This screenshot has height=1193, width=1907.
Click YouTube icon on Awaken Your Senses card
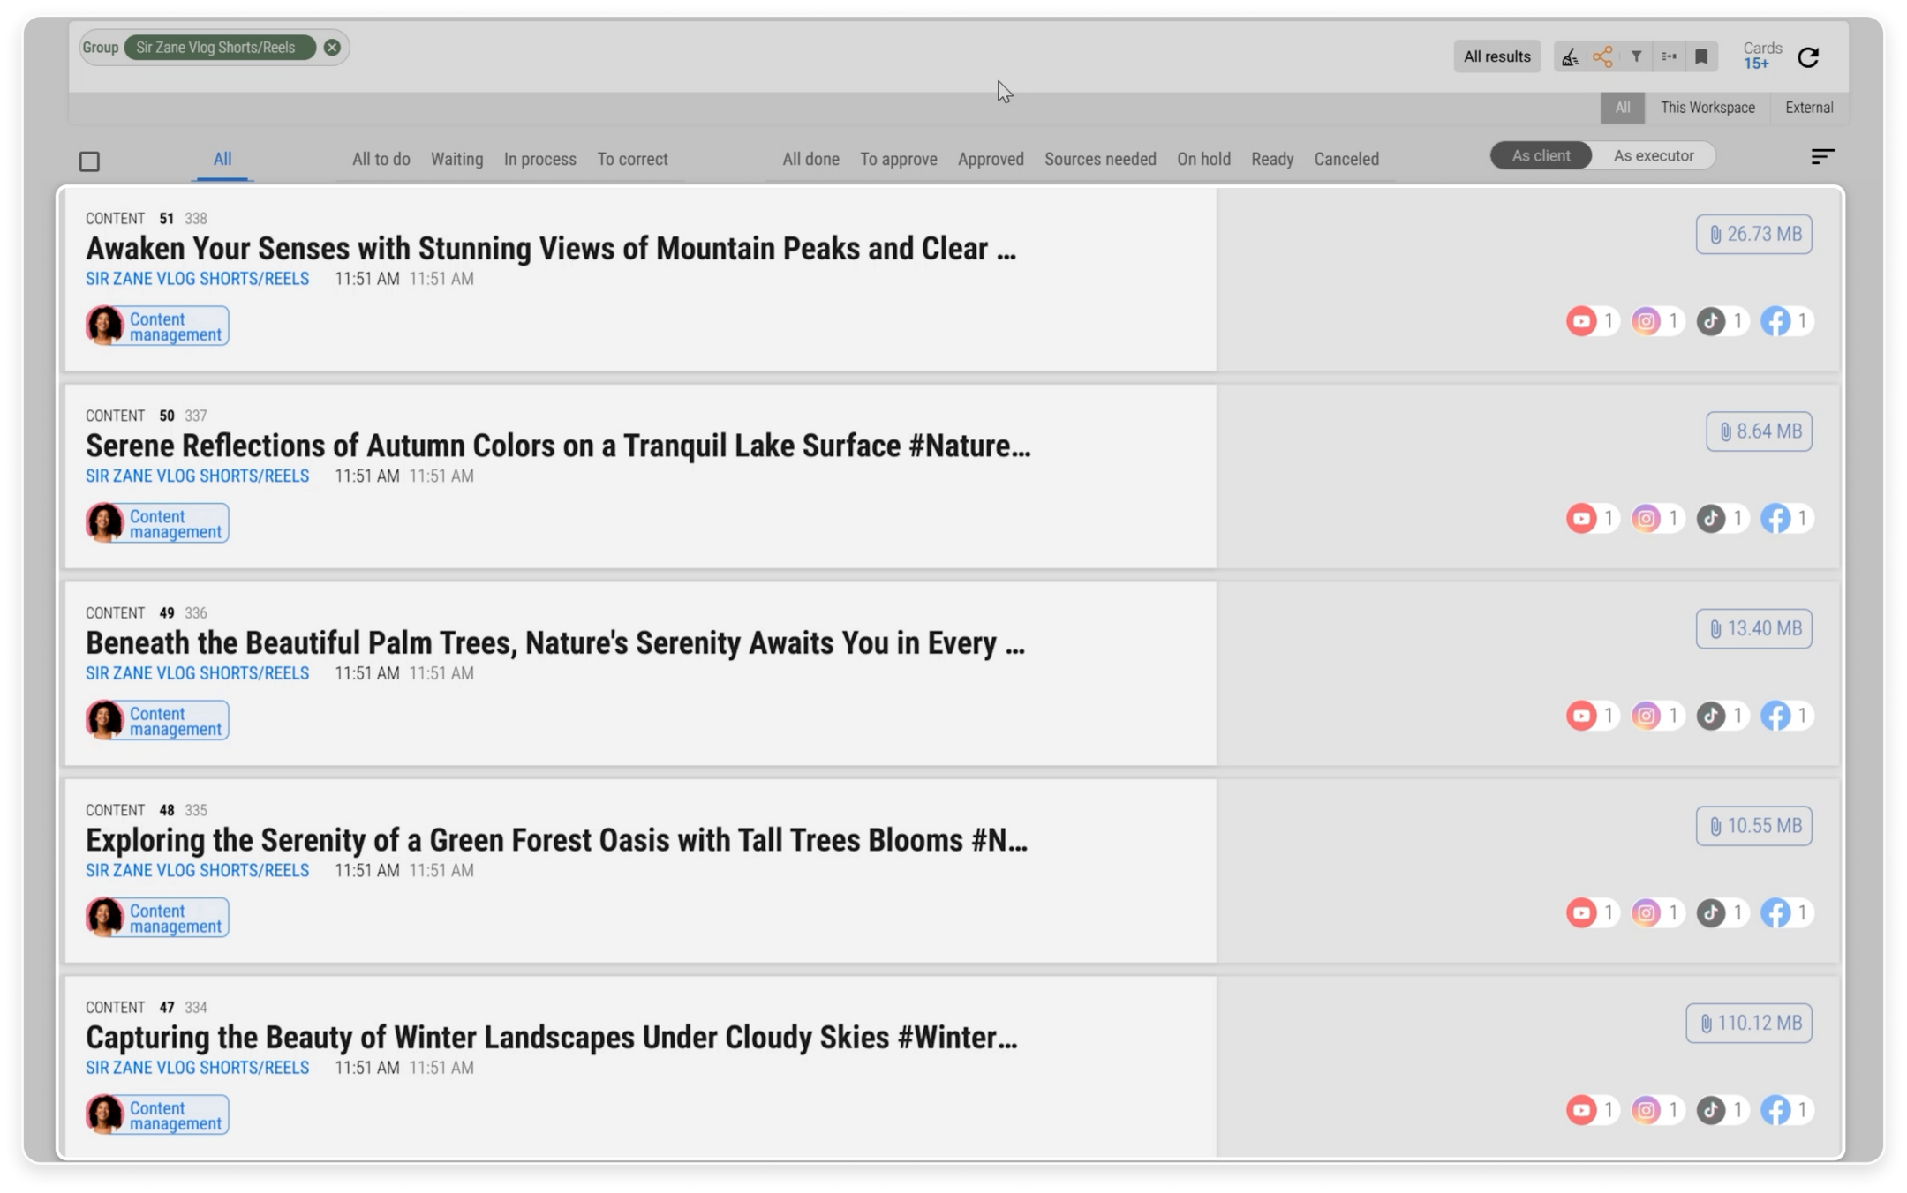click(x=1581, y=321)
